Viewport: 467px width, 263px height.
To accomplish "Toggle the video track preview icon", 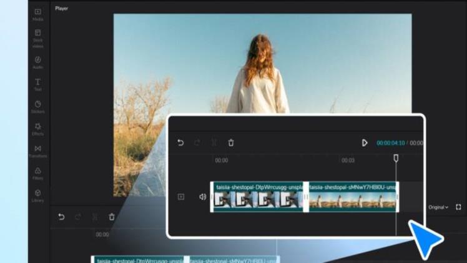I will pyautogui.click(x=181, y=197).
